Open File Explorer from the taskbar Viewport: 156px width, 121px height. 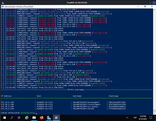tap(34, 118)
